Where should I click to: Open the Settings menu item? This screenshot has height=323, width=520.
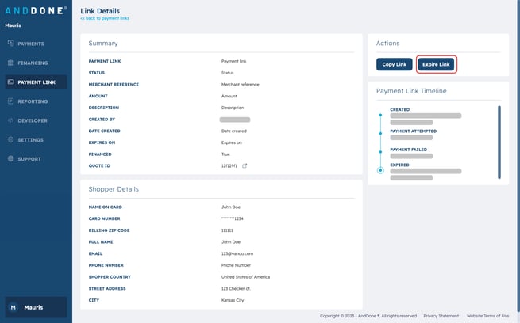(31, 139)
